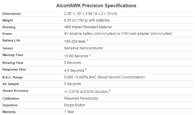Open footnote 1 beside 15-60 Seconds

tap(90, 55)
